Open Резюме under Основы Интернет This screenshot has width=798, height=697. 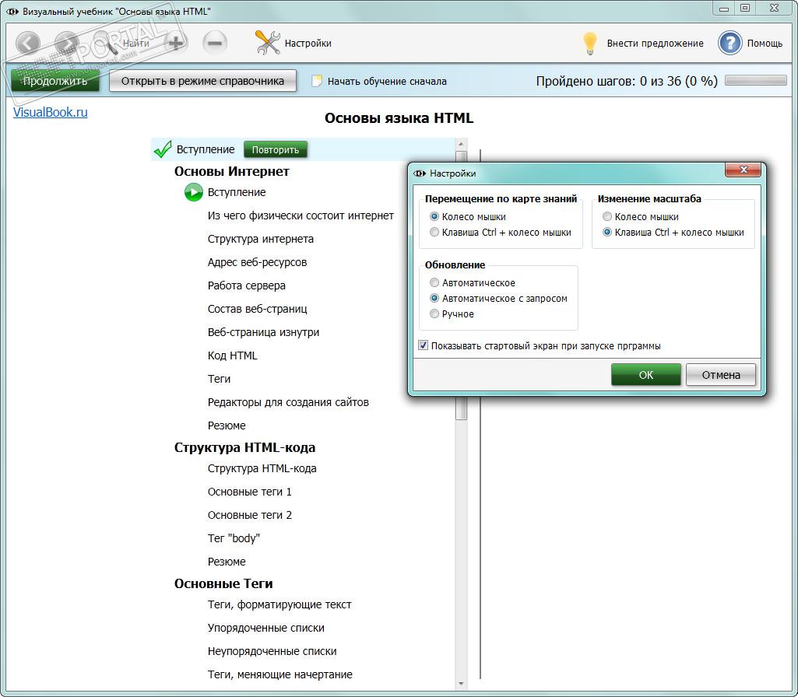coord(227,426)
